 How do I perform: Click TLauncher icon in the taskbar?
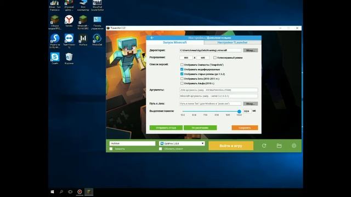pyautogui.click(x=89, y=192)
